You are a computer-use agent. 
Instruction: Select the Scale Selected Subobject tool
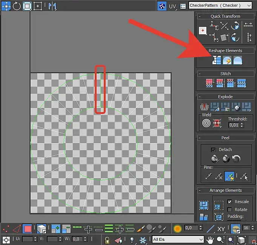click(x=27, y=6)
